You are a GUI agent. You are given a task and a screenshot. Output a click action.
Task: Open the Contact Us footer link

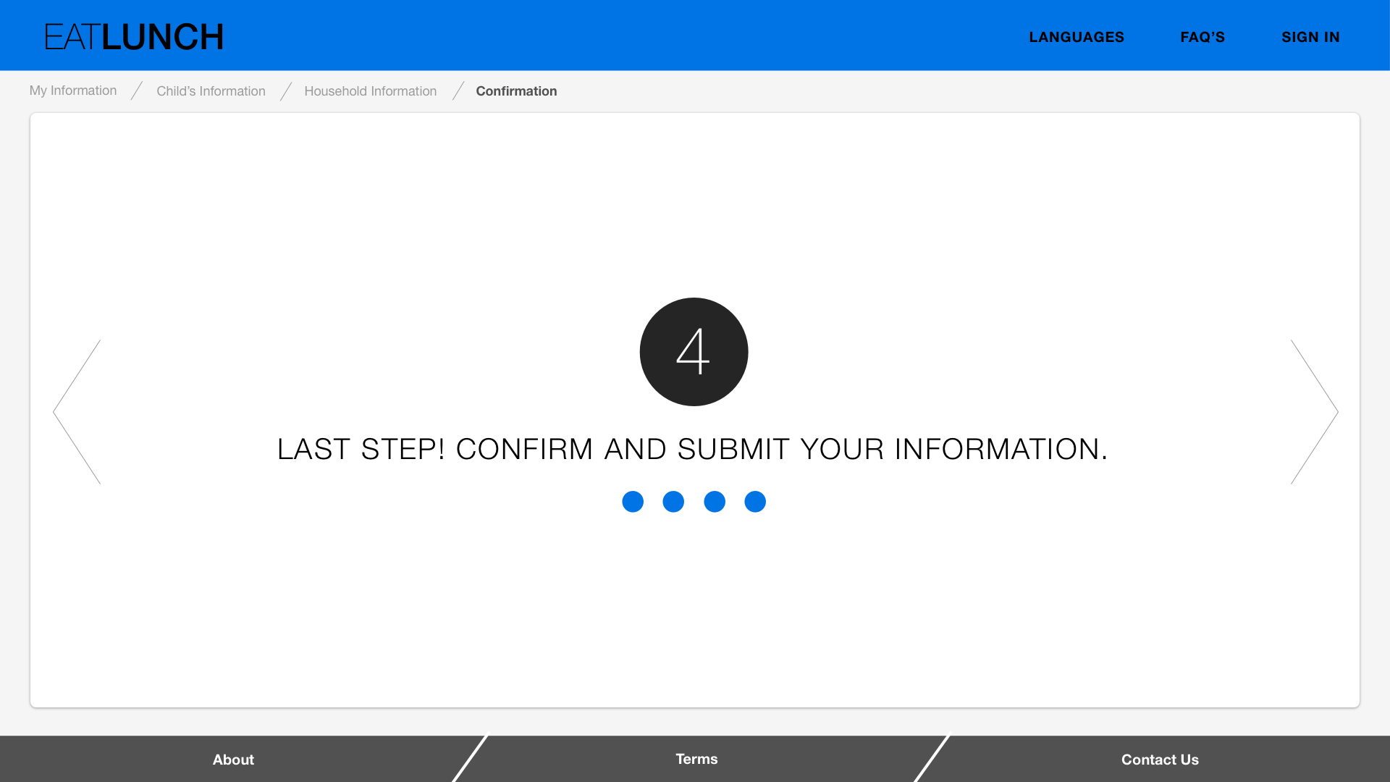tap(1160, 760)
